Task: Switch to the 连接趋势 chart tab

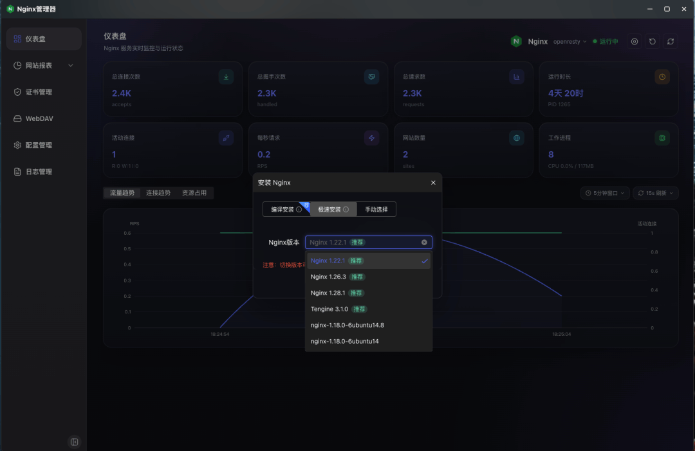Action: 158,193
